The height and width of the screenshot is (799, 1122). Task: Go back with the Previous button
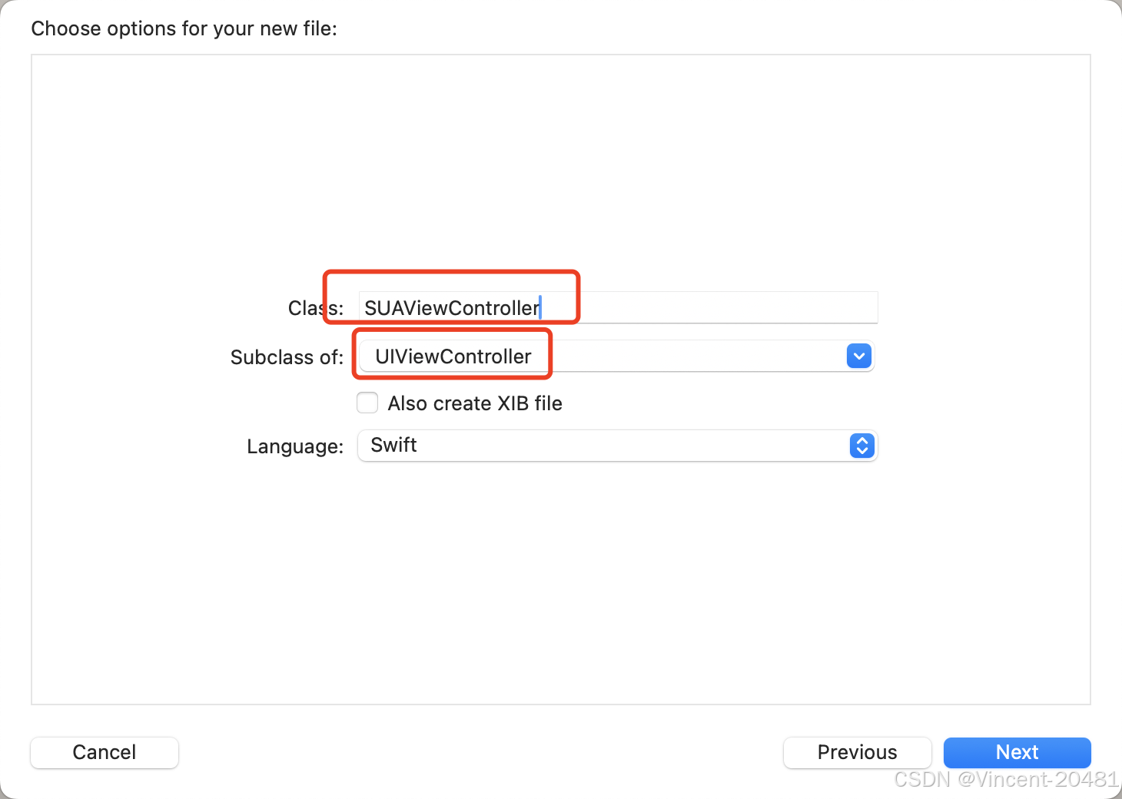tap(857, 752)
